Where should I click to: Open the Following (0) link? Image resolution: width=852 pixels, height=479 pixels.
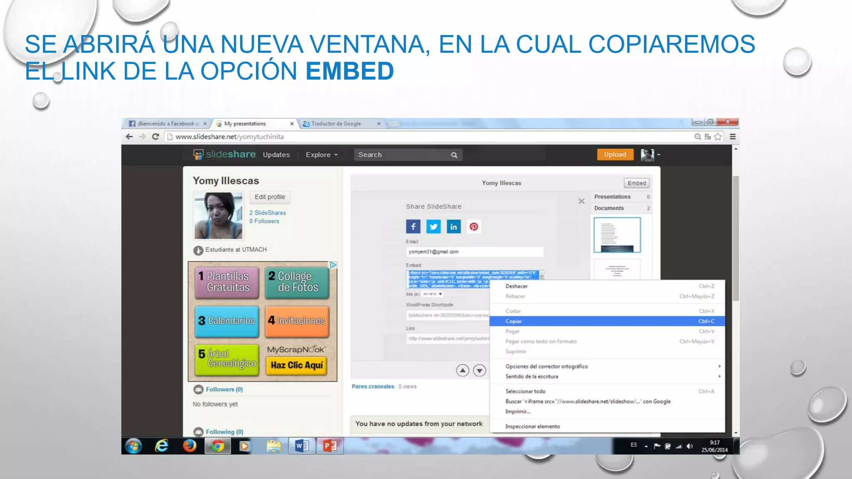tap(225, 432)
